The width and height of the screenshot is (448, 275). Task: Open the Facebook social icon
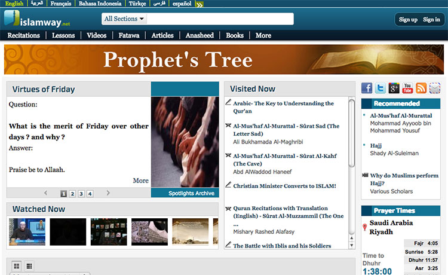coord(367,88)
